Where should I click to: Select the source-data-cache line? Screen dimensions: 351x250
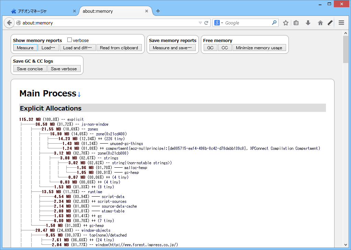(95, 206)
